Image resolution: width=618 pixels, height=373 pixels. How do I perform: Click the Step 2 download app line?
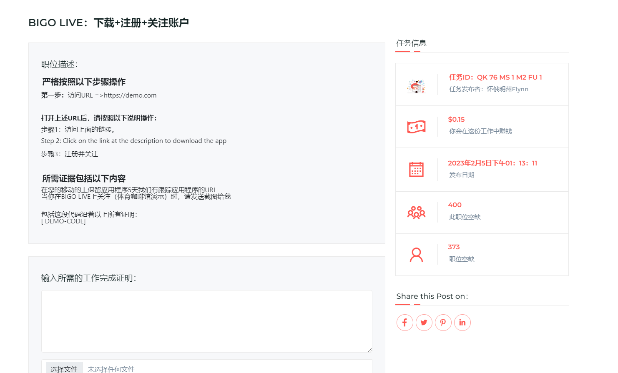click(x=133, y=141)
